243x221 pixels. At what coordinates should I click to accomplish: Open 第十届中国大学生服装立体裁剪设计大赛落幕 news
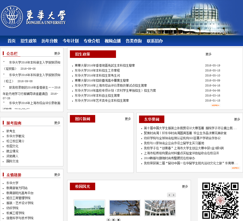[190, 128]
